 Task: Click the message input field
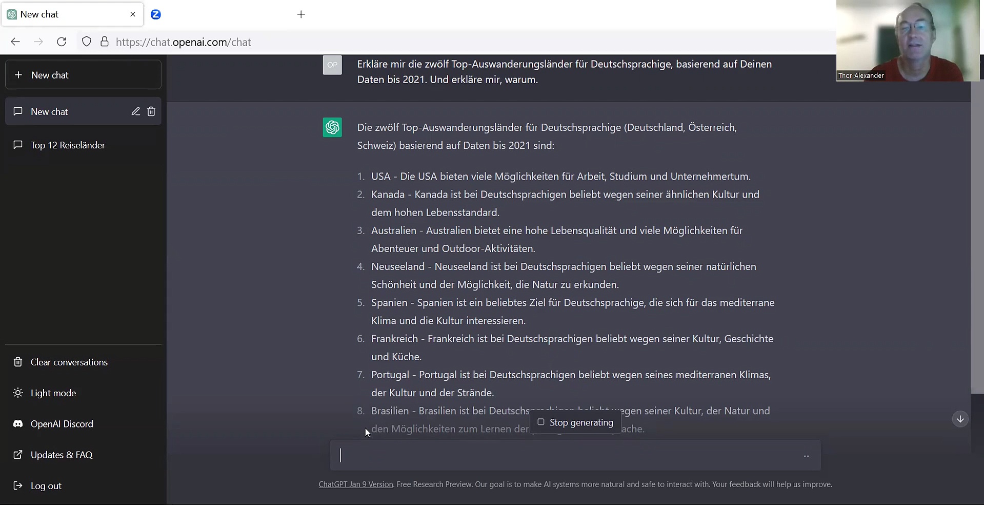(x=564, y=455)
